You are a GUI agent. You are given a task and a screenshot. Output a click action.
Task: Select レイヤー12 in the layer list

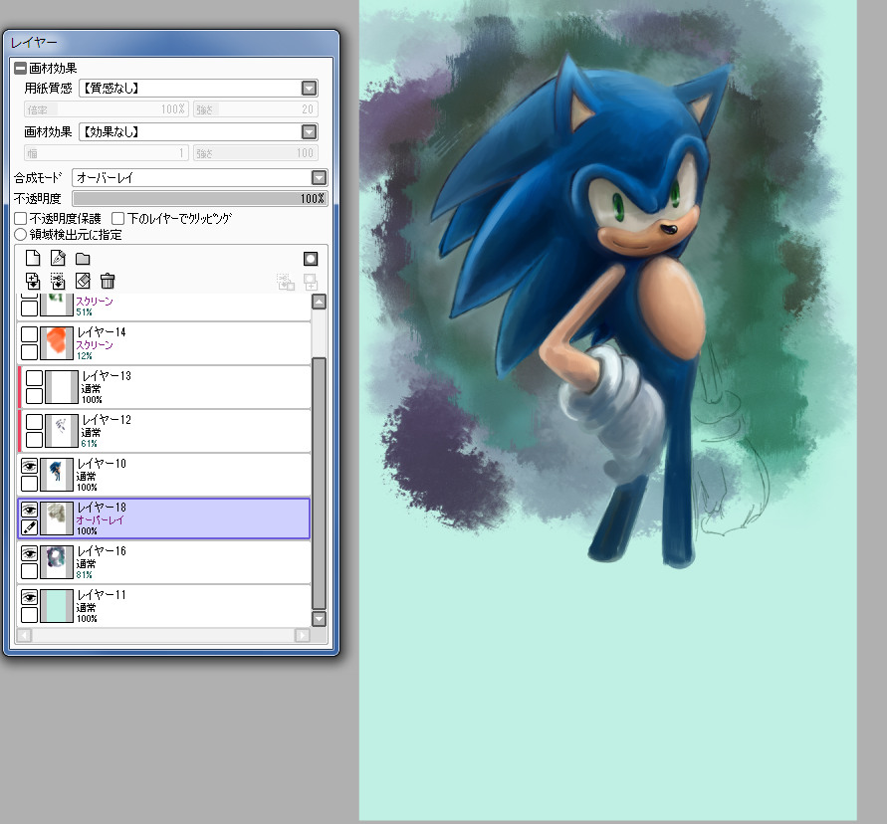[x=164, y=431]
